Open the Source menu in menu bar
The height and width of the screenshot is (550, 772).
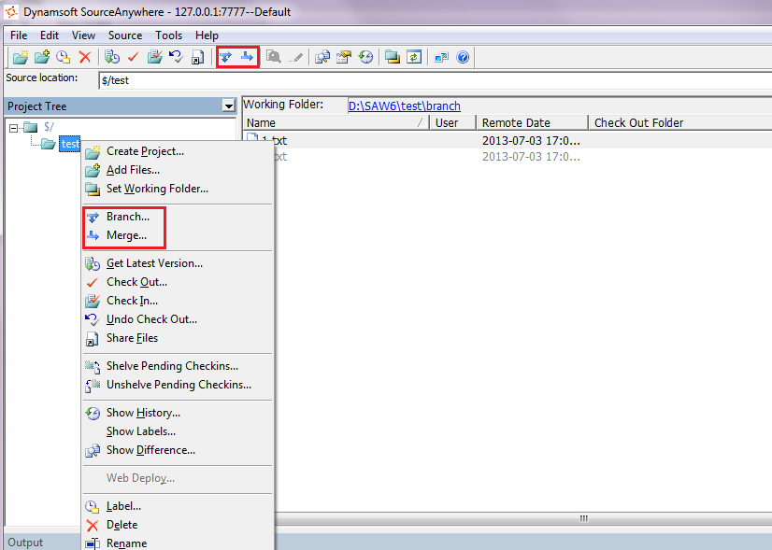pyautogui.click(x=125, y=35)
